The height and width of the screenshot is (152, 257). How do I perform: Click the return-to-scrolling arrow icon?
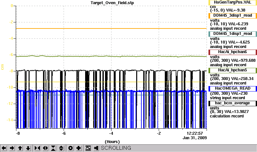coord(96,148)
